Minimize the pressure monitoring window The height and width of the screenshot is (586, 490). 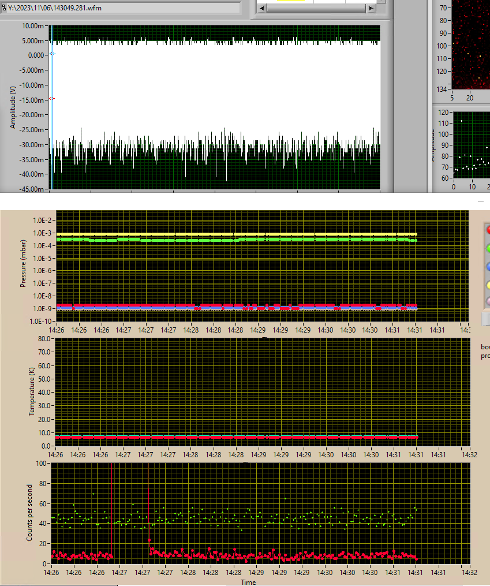[x=481, y=201]
